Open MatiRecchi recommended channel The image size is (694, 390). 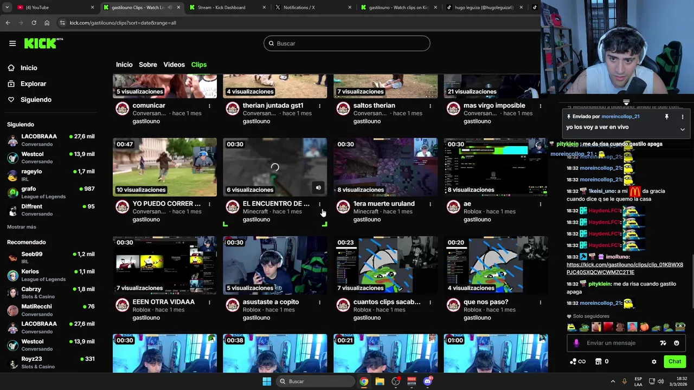50,310
